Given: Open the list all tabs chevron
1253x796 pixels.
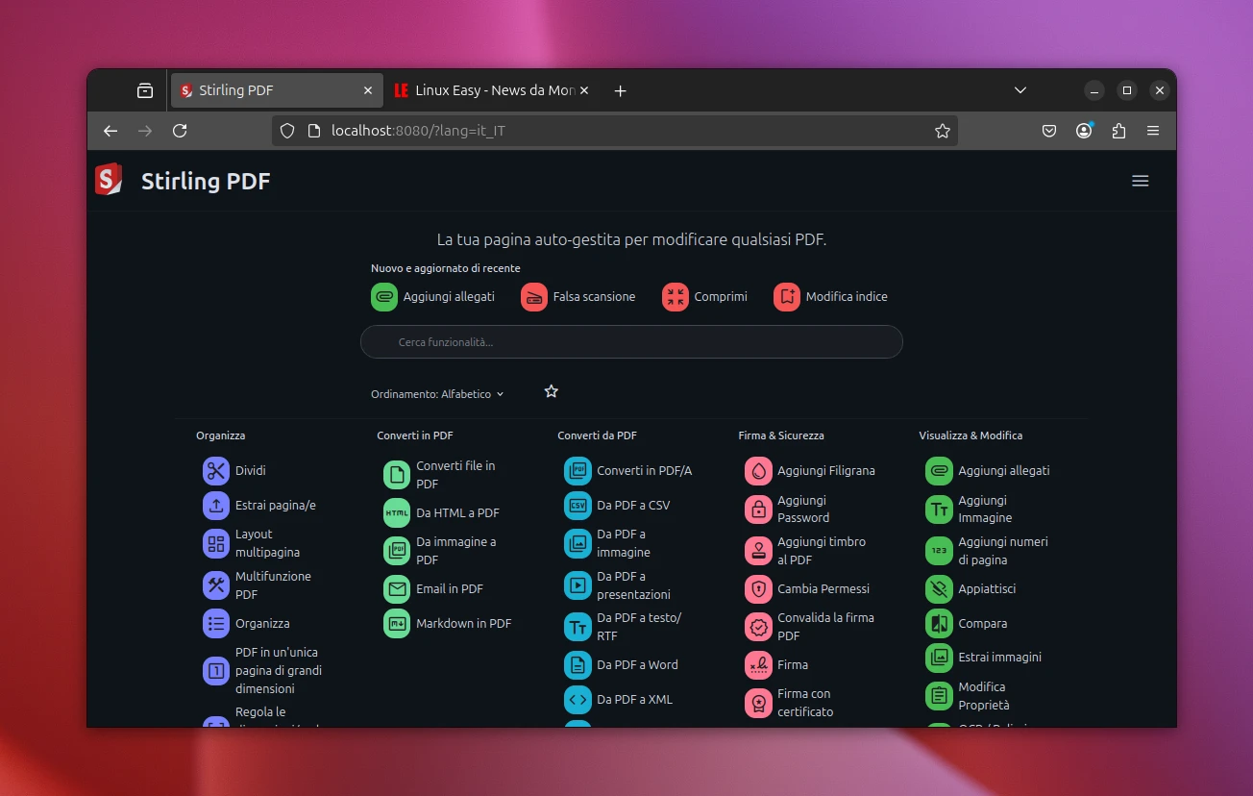Looking at the screenshot, I should [1020, 90].
